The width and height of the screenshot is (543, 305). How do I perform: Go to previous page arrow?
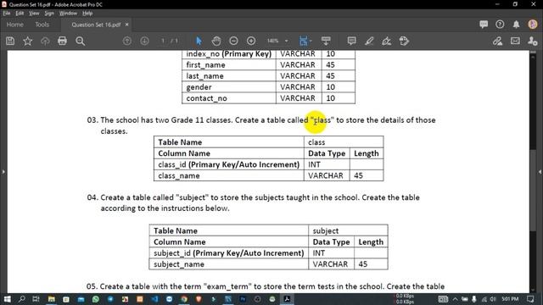point(127,41)
